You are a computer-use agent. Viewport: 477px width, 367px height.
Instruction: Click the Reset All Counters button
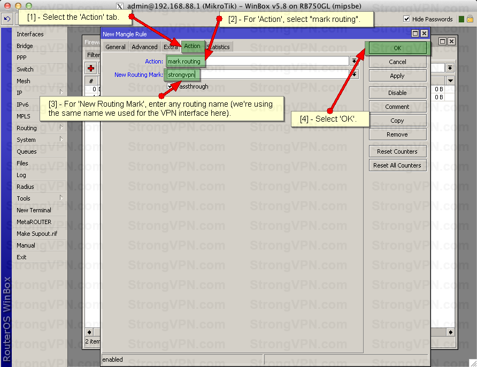397,165
